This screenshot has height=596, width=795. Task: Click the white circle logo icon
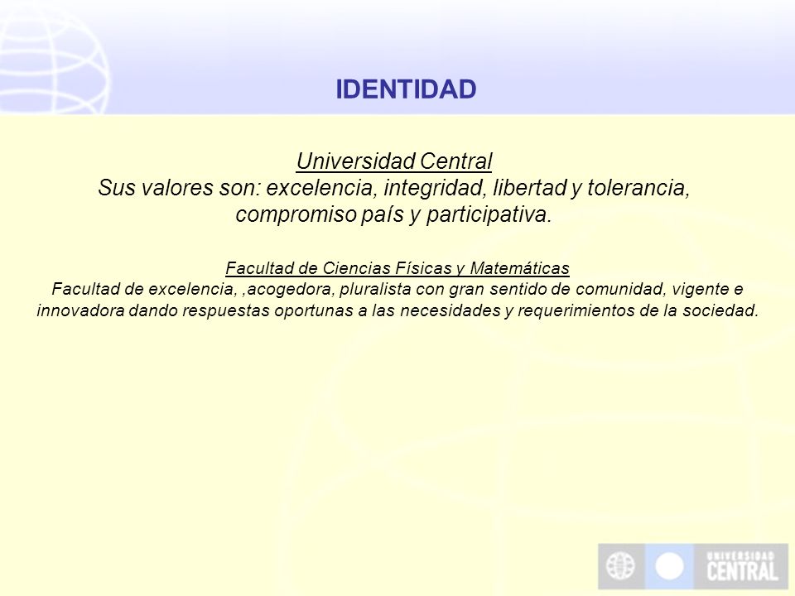click(669, 566)
